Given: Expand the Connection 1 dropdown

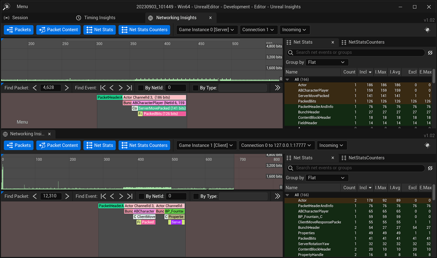Looking at the screenshot, I should (258, 30).
